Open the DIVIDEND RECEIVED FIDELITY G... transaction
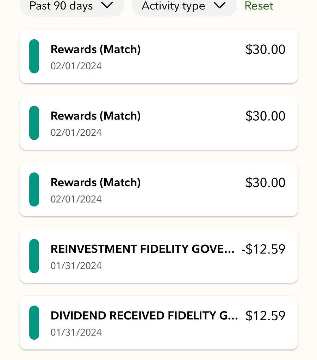 pos(144,315)
